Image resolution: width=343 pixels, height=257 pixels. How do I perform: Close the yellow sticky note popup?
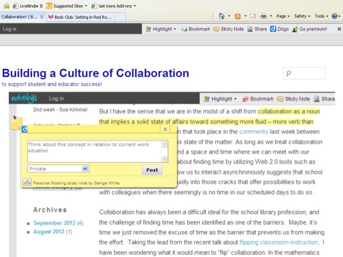[x=165, y=129]
